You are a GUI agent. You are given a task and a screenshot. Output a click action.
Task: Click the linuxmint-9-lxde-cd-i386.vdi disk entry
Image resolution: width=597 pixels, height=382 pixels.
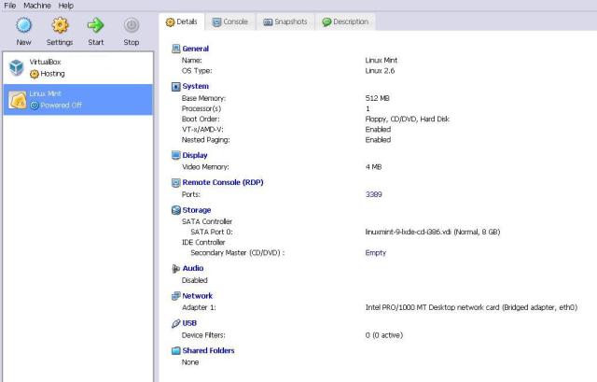(x=433, y=233)
